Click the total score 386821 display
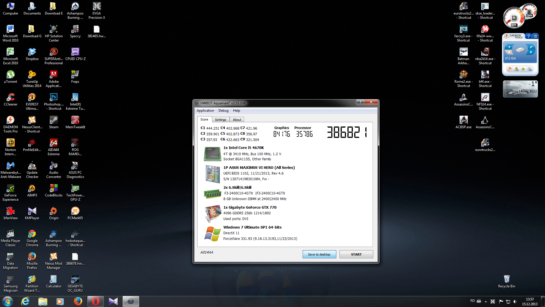 click(x=347, y=132)
